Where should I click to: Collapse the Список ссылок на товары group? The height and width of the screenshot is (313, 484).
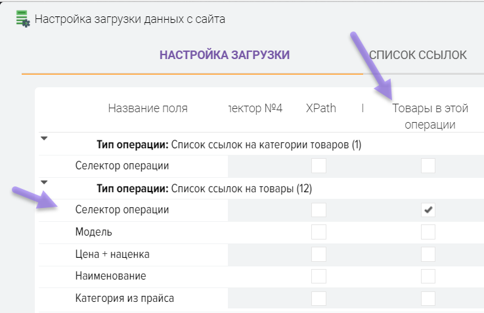pos(44,182)
